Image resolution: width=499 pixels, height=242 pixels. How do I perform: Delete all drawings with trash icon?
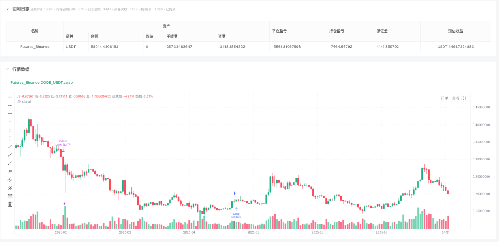pos(10,204)
